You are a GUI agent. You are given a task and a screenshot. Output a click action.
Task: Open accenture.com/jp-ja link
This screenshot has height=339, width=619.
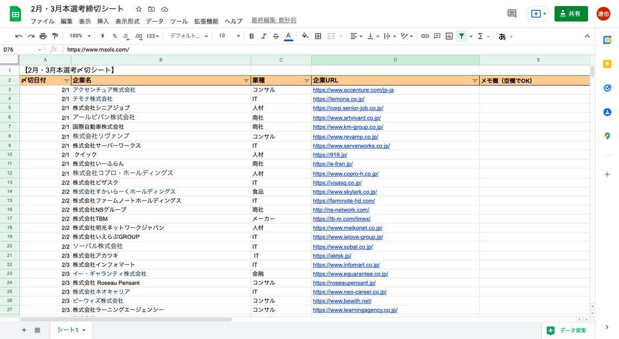coord(353,90)
